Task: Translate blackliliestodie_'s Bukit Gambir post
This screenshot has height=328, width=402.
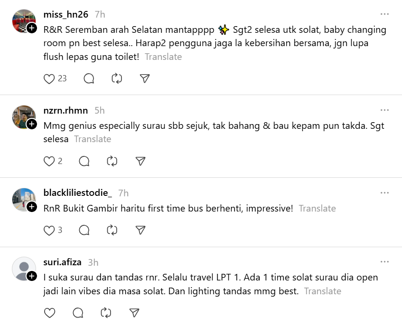Action: pyautogui.click(x=317, y=209)
